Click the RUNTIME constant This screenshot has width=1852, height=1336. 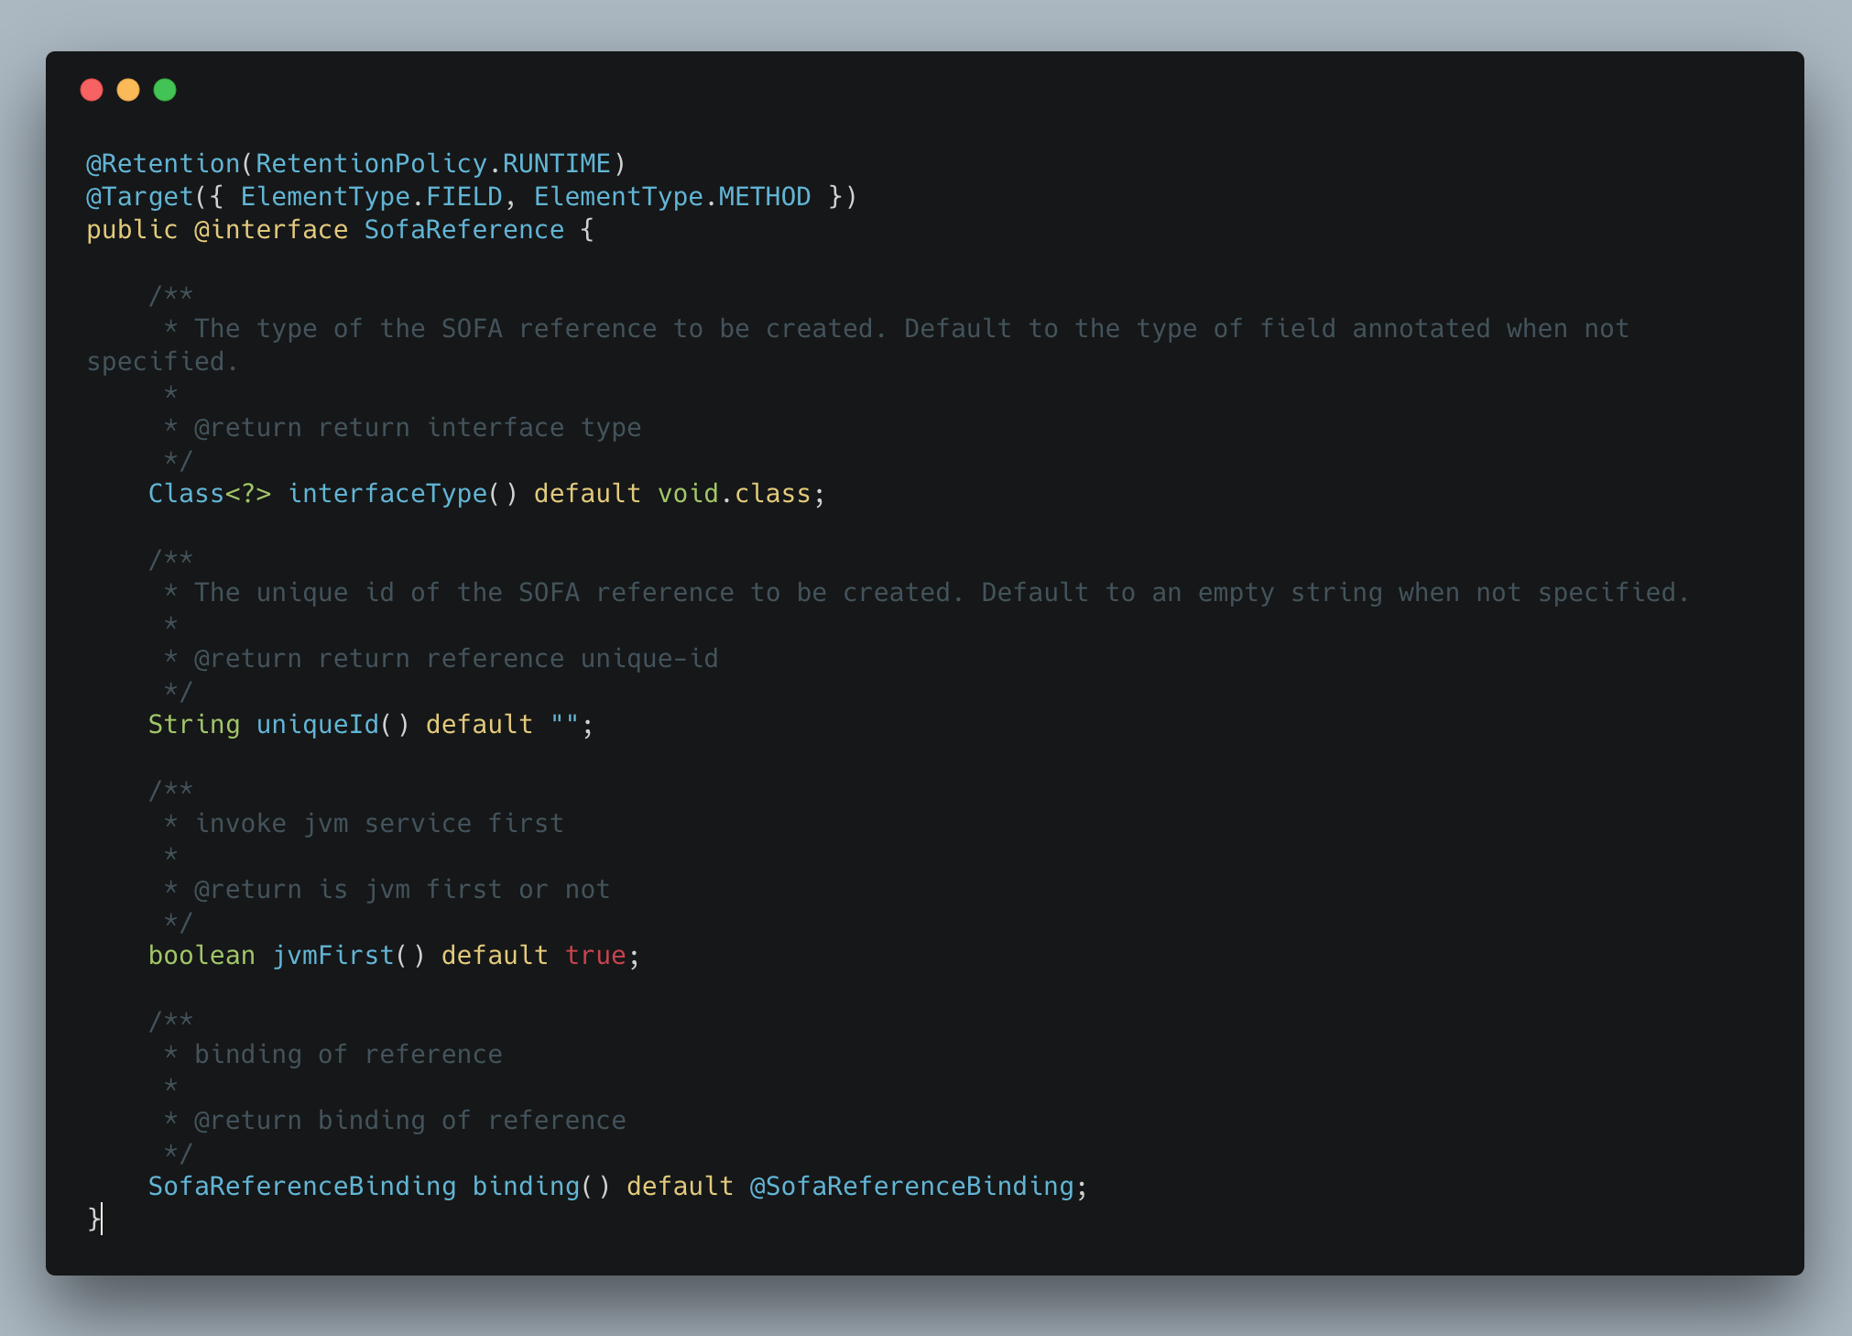(557, 164)
